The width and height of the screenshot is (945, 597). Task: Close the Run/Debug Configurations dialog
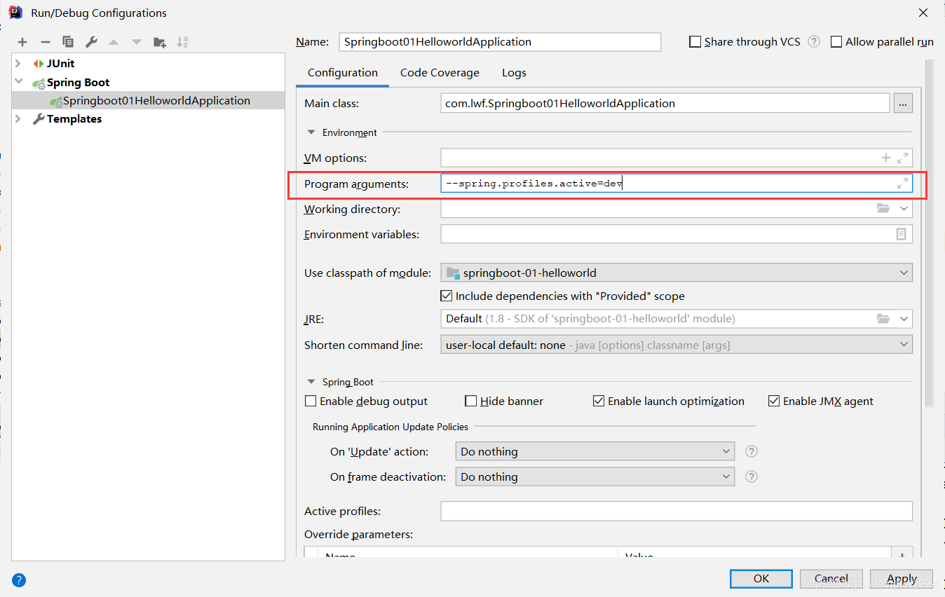coord(924,13)
